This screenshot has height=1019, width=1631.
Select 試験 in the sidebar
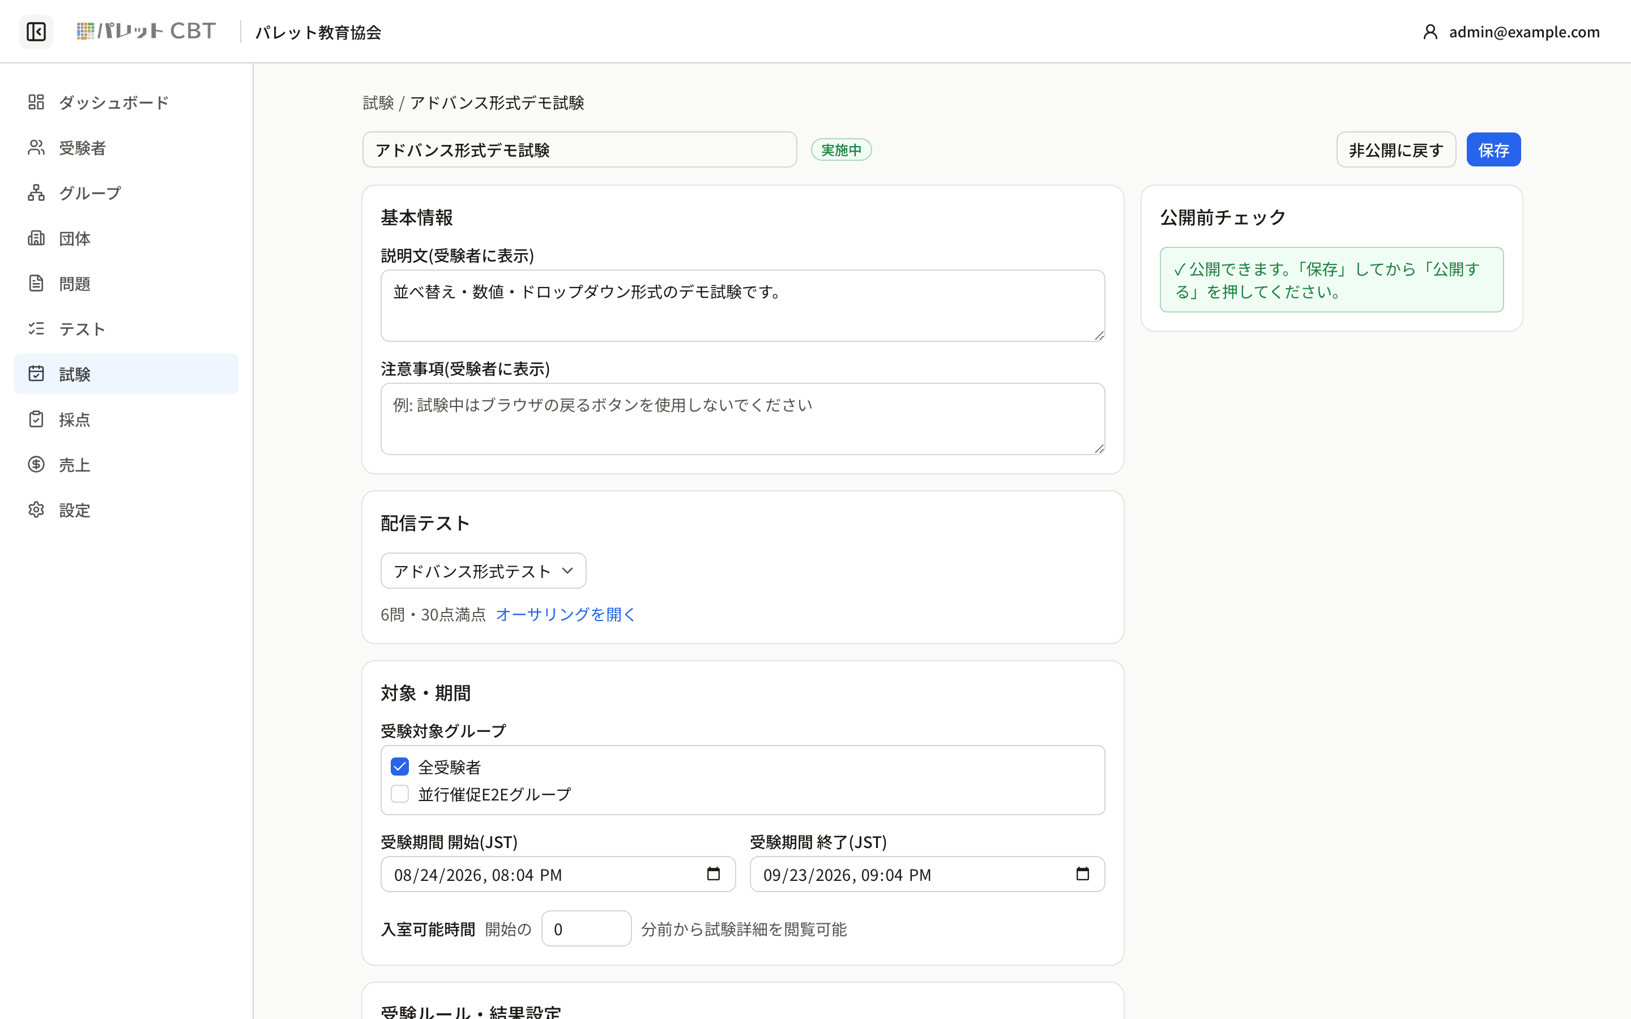click(x=126, y=374)
